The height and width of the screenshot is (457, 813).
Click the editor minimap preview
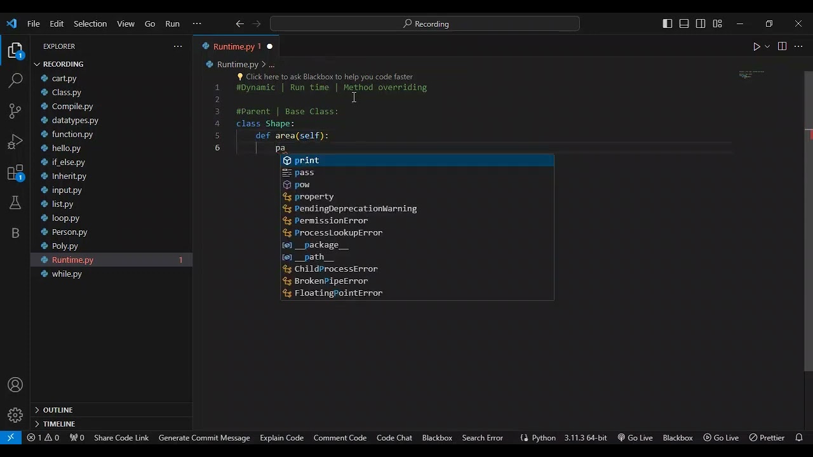(752, 75)
